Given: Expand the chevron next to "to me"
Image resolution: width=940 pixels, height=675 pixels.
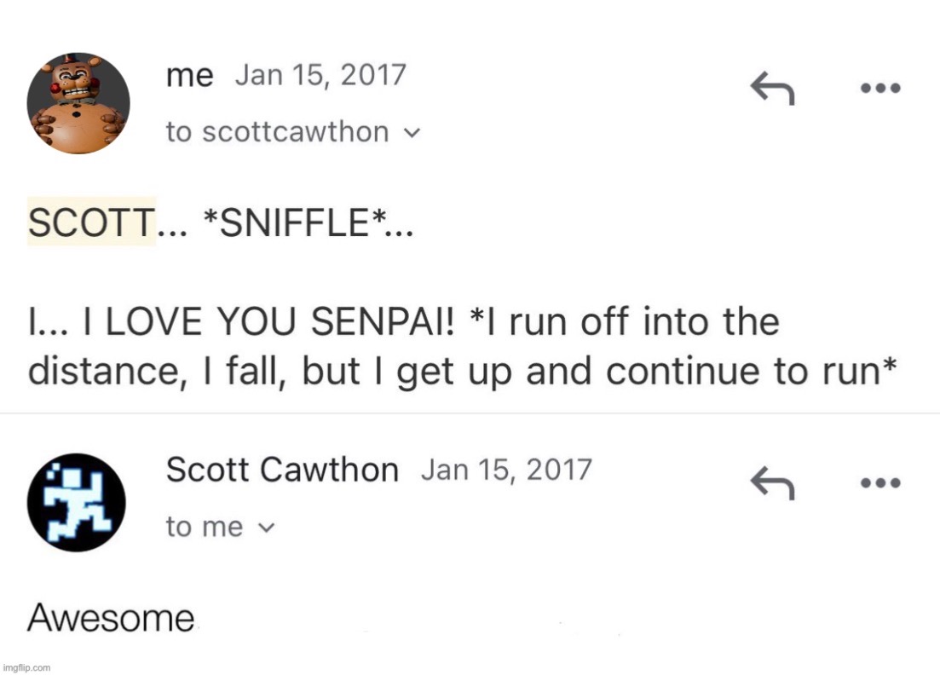Looking at the screenshot, I should click(266, 528).
